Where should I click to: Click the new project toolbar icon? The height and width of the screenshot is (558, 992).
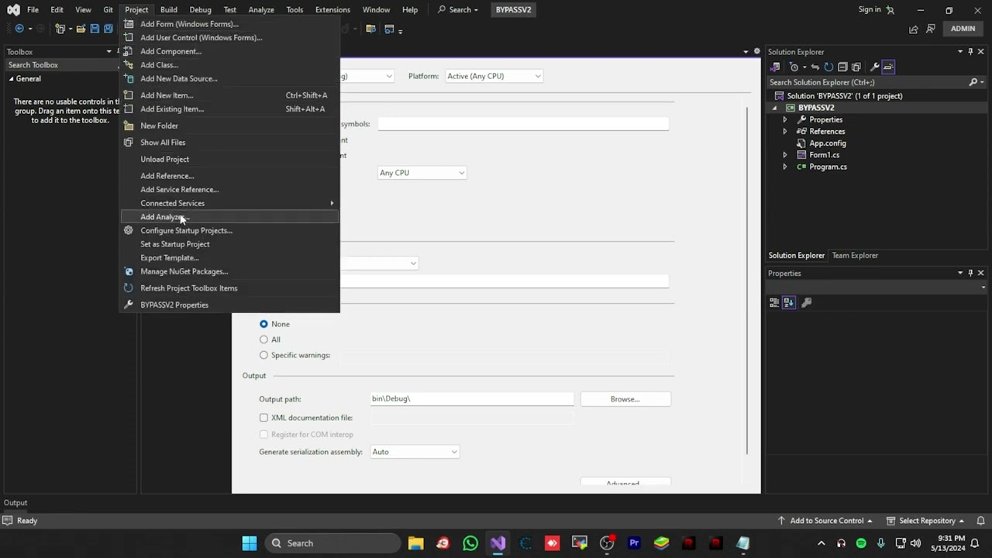pos(60,29)
